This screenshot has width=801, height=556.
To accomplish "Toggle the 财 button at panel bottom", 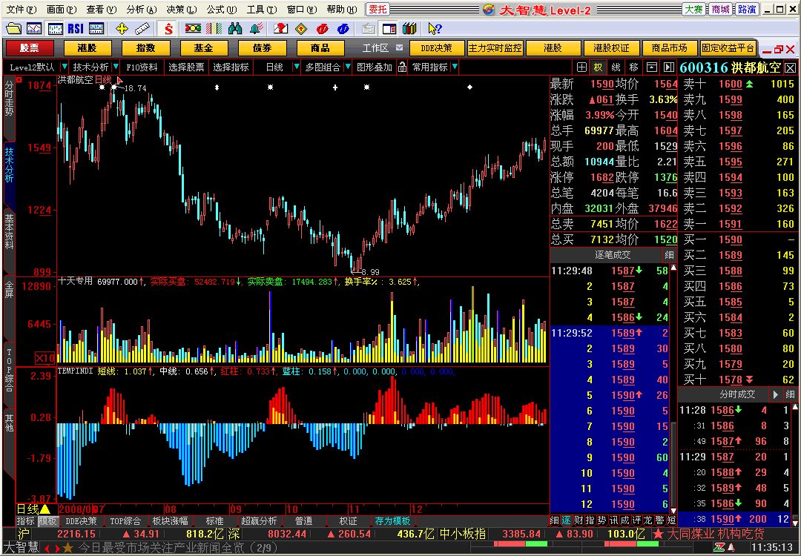I will pyautogui.click(x=577, y=520).
